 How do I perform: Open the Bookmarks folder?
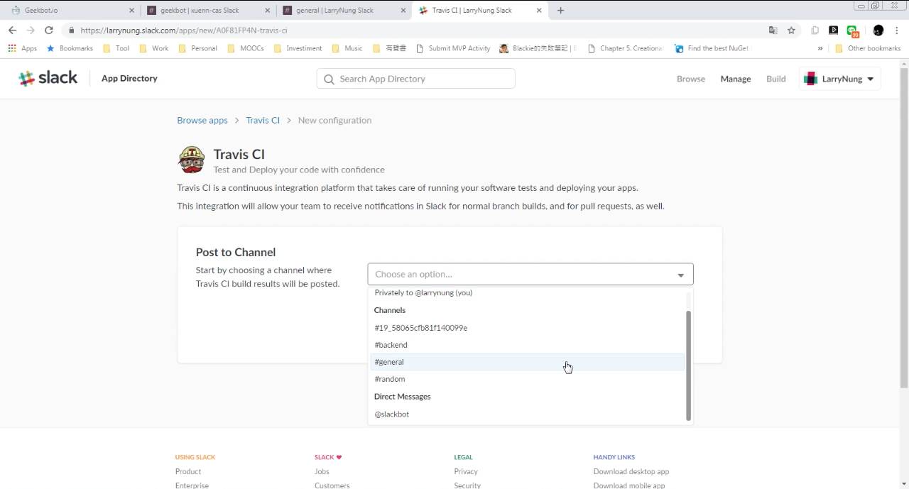point(70,48)
